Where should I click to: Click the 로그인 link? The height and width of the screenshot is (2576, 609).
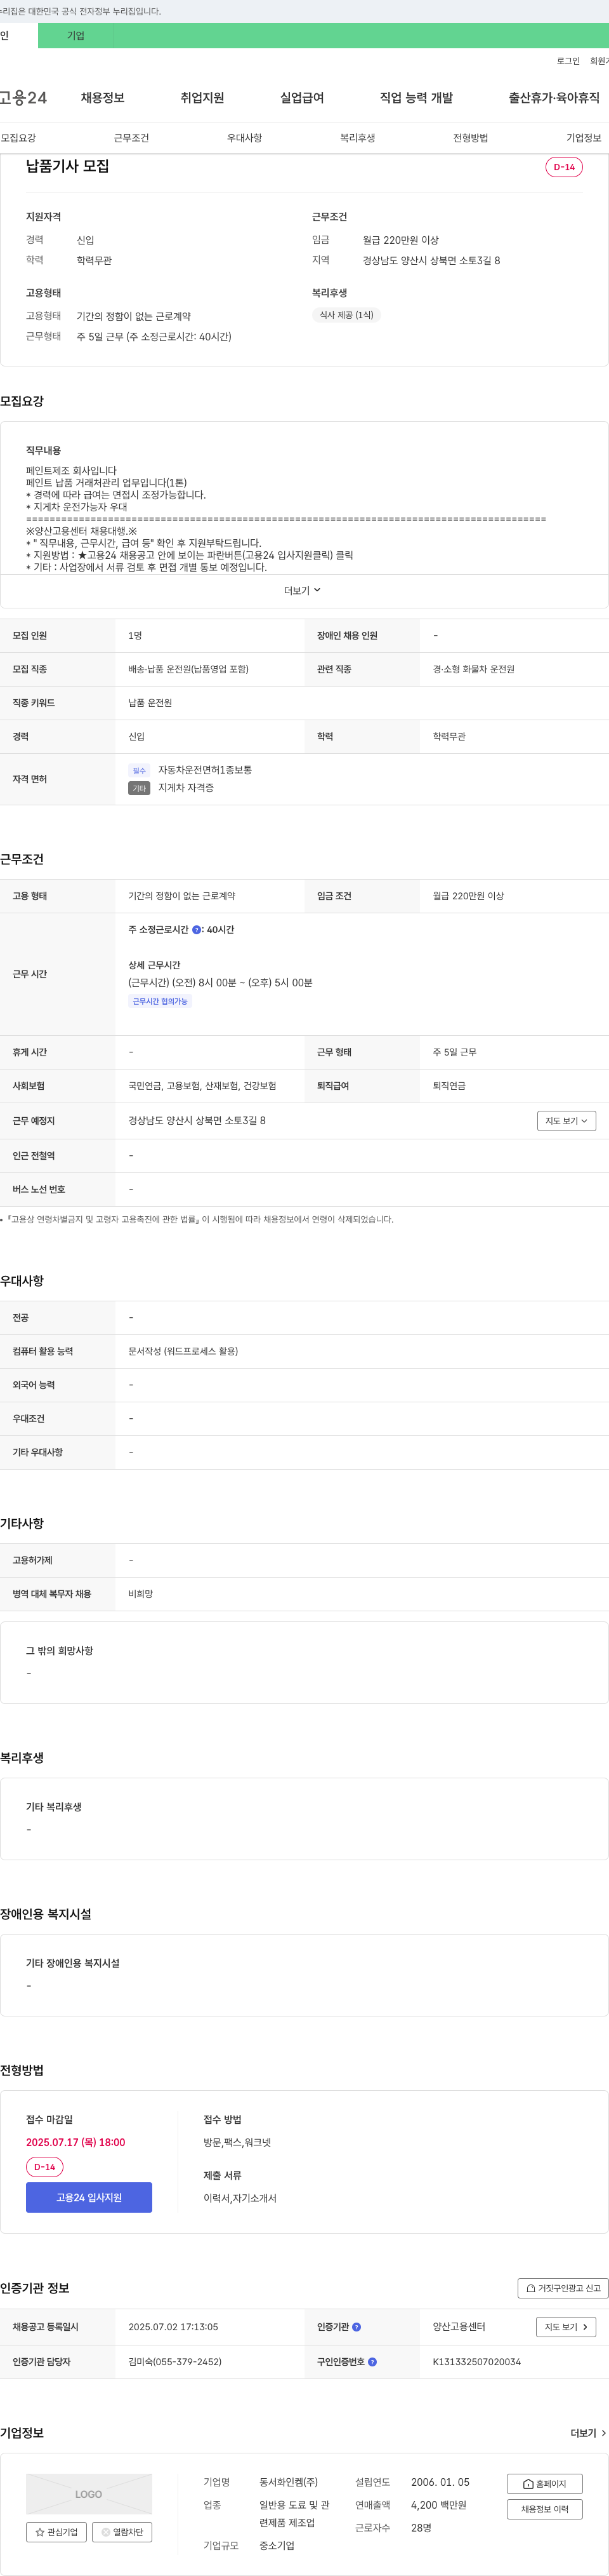point(568,61)
